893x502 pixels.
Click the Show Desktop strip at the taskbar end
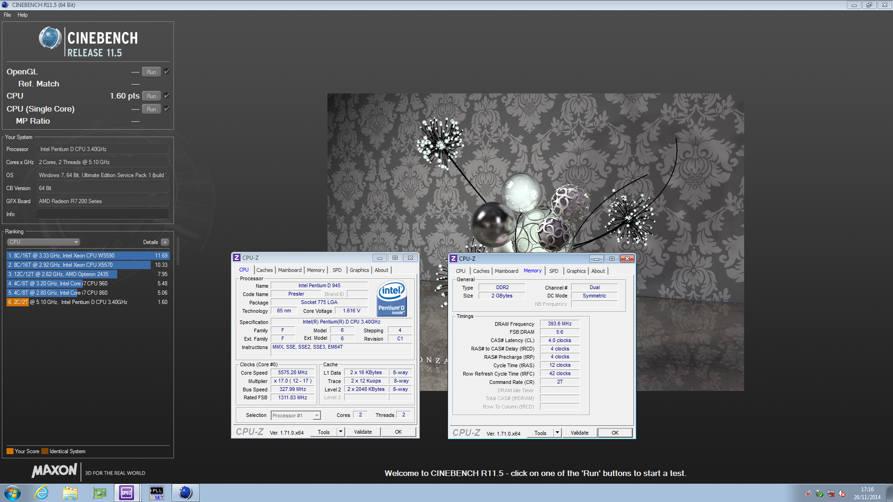click(x=889, y=493)
